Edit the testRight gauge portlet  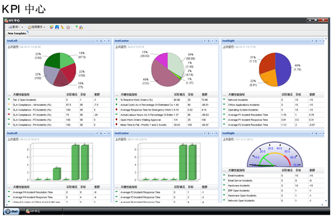click(312, 133)
